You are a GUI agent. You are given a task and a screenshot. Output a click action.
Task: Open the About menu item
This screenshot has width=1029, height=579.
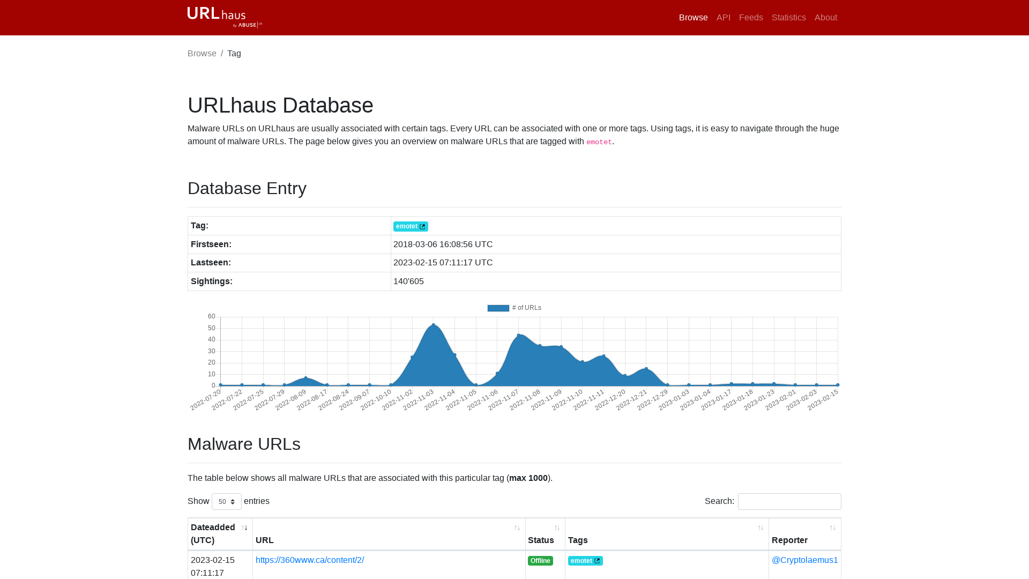825,18
